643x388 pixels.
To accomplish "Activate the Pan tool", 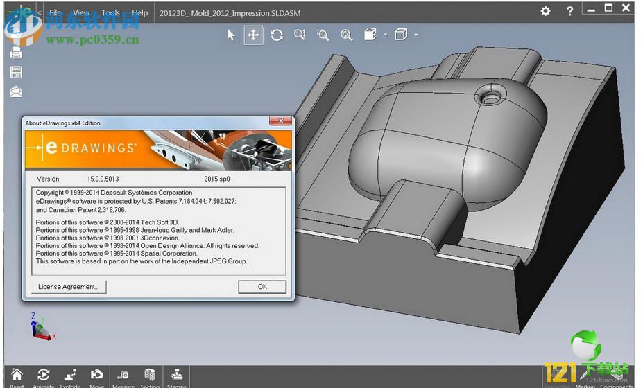I will pyautogui.click(x=254, y=35).
